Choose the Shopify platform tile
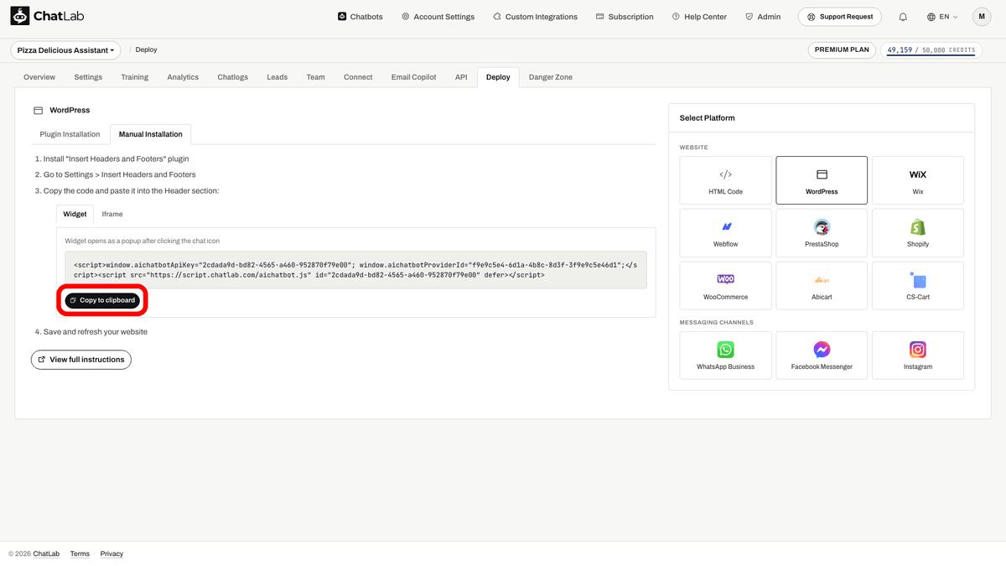The width and height of the screenshot is (1006, 566). [918, 233]
